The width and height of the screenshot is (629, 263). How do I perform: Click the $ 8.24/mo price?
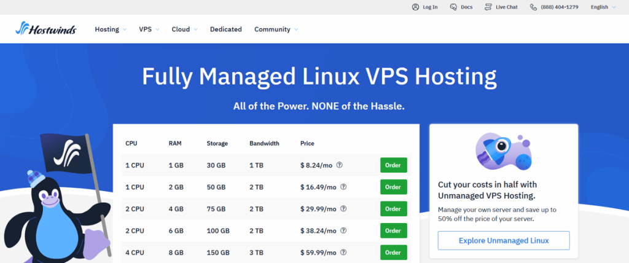[x=316, y=165]
